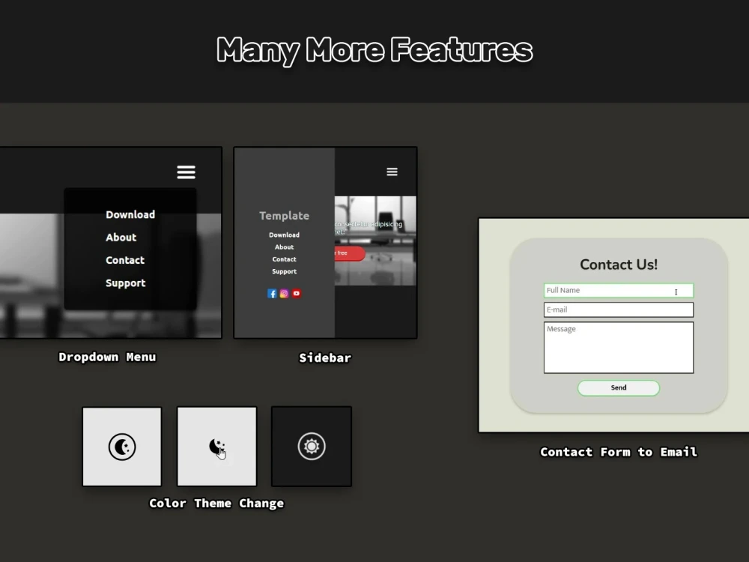
Task: Open the Facebook icon in sidebar
Action: click(x=272, y=294)
